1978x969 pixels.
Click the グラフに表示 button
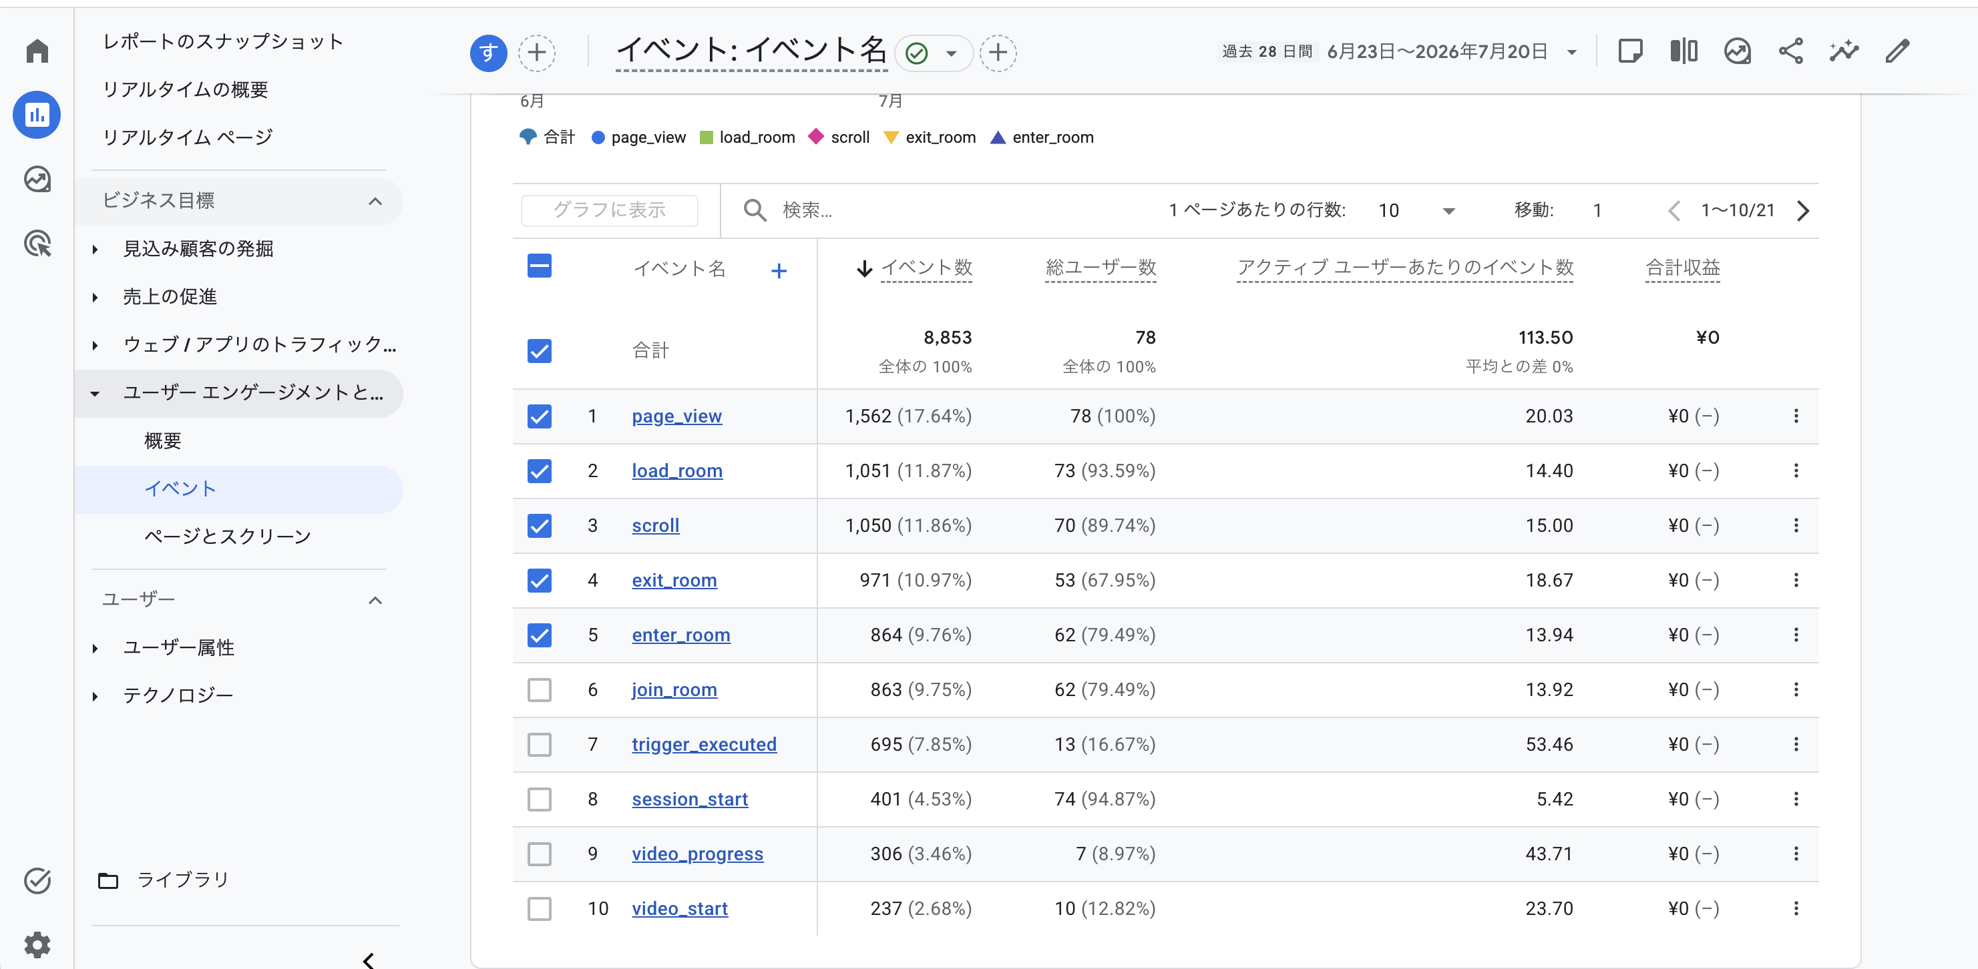point(609,210)
